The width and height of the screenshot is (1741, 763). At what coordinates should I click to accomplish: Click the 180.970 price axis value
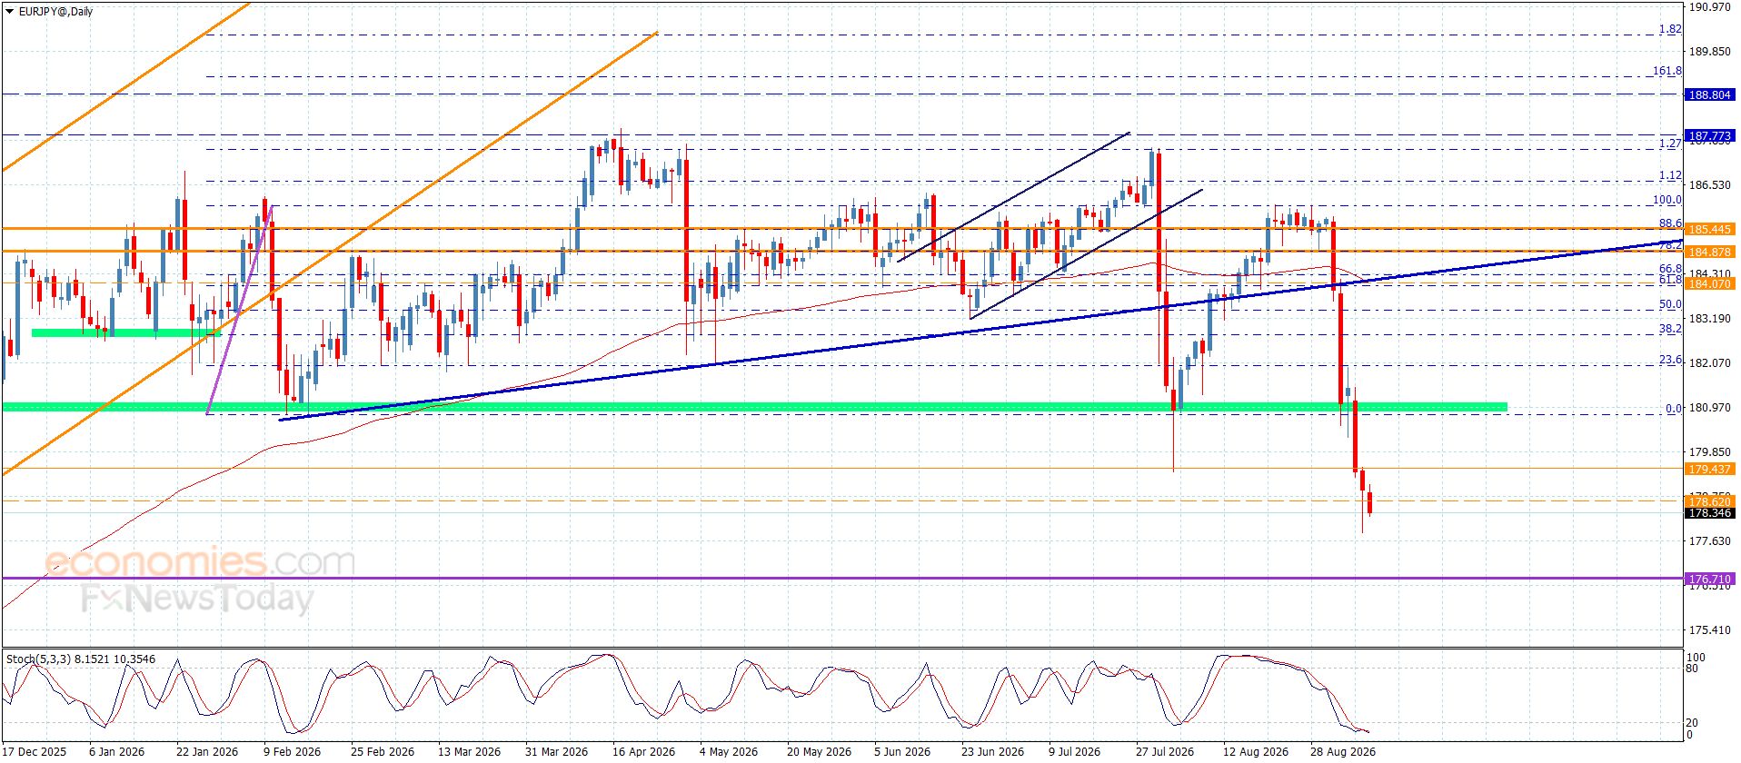click(x=1709, y=408)
